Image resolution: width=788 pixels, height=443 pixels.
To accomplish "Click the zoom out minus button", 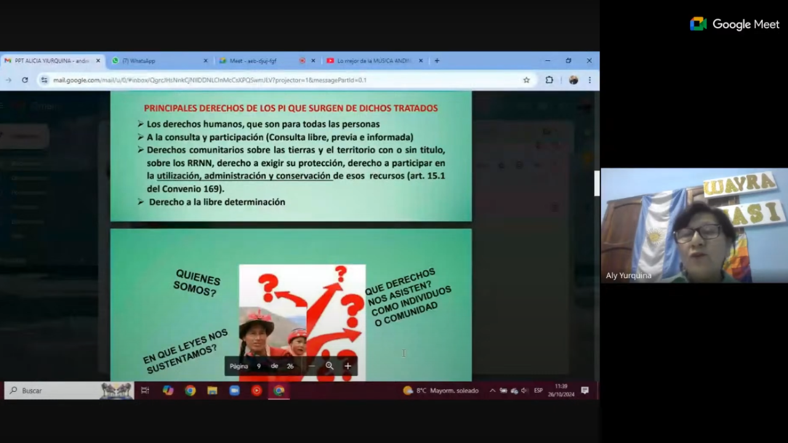I will tap(312, 366).
